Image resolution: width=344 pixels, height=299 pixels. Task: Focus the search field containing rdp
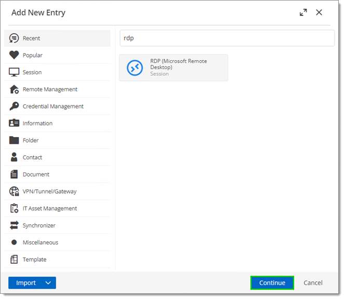(x=227, y=38)
